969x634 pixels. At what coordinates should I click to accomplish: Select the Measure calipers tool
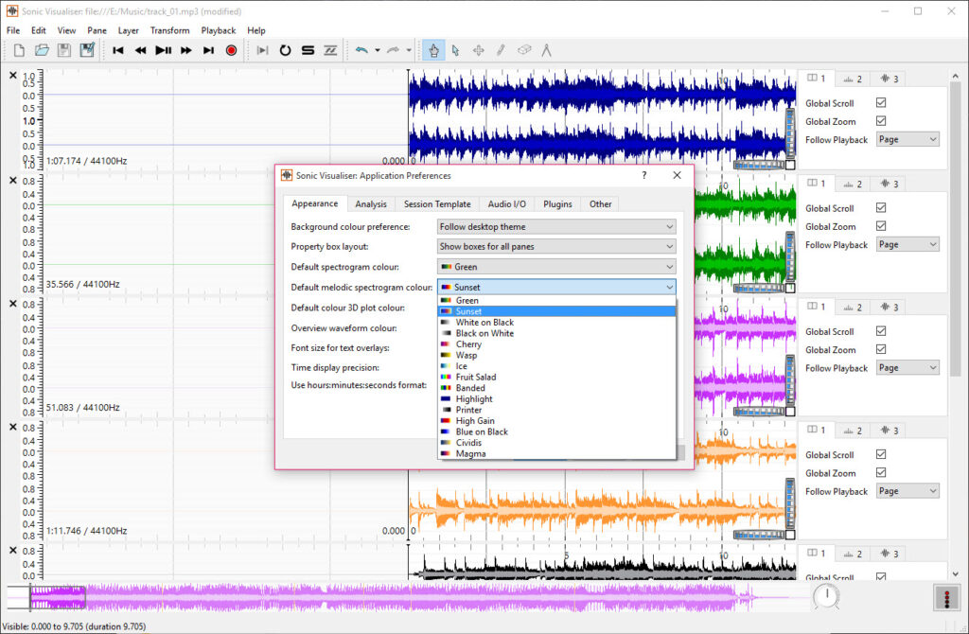coord(546,50)
